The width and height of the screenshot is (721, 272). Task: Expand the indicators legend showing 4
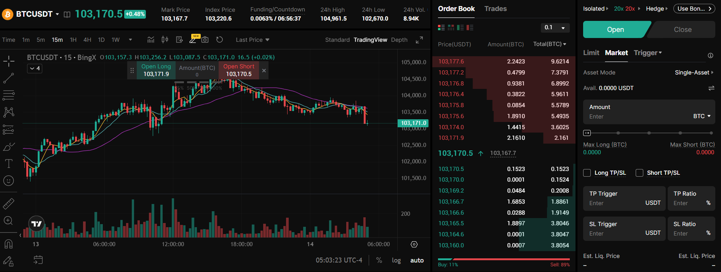click(35, 68)
